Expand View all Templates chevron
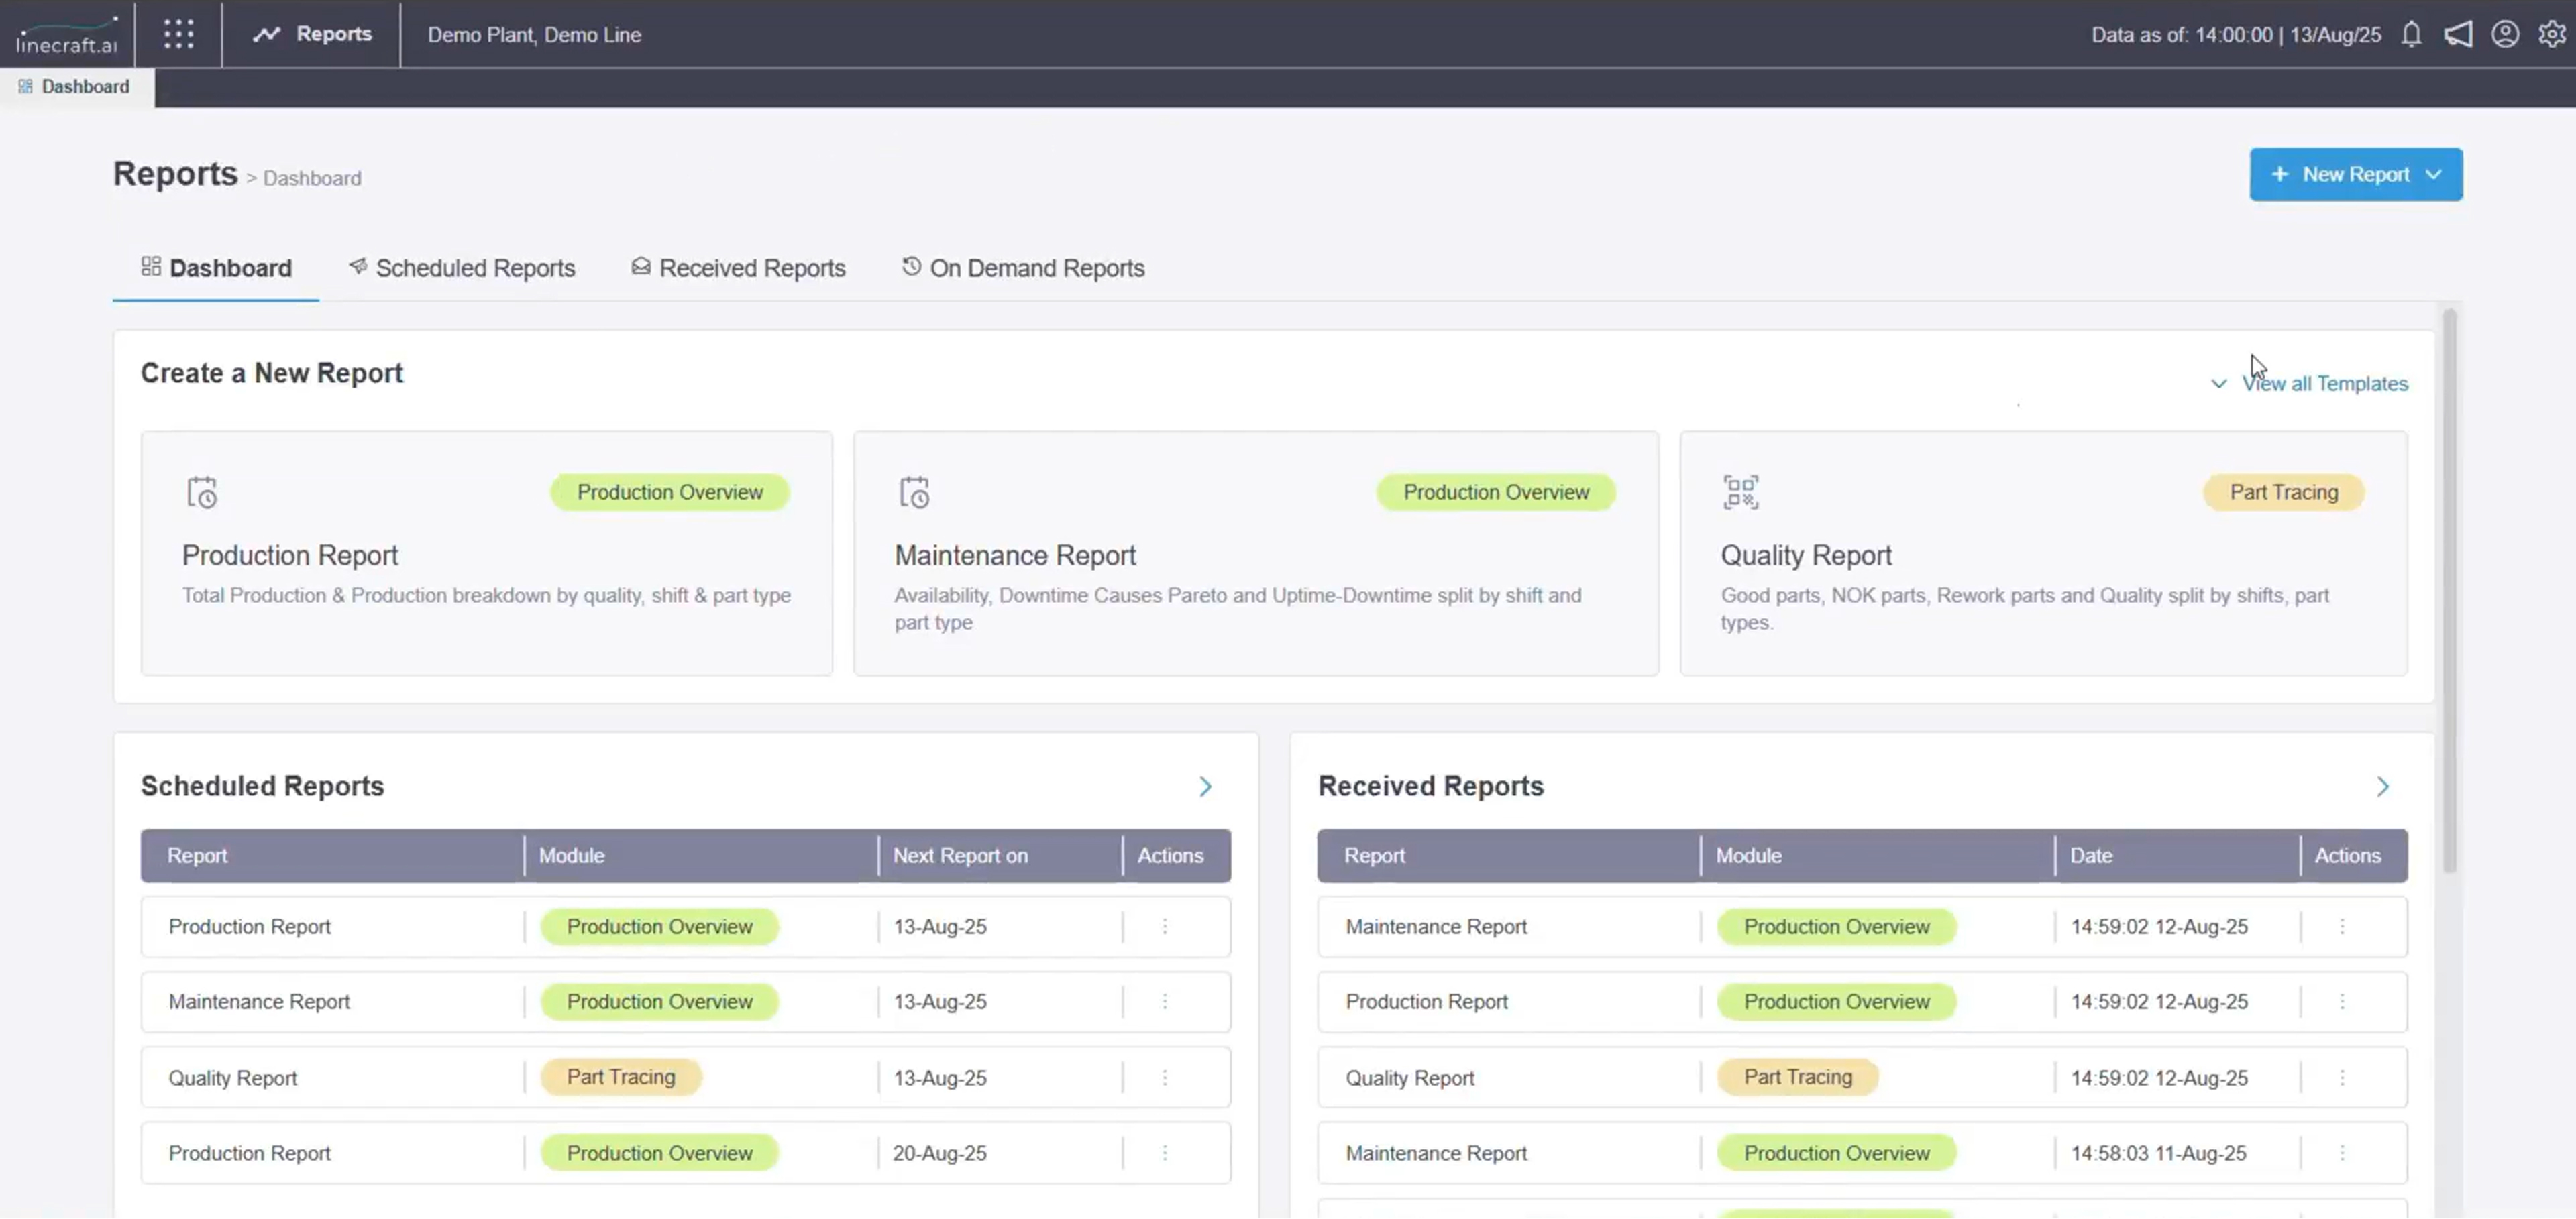Screen dimensions: 2576x1219 (2219, 384)
